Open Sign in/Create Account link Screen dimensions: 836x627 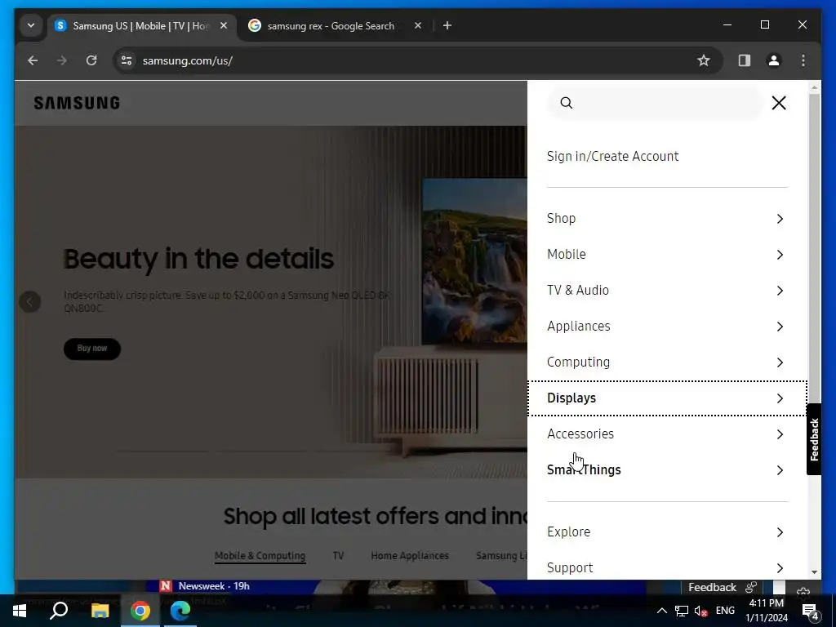[612, 156]
